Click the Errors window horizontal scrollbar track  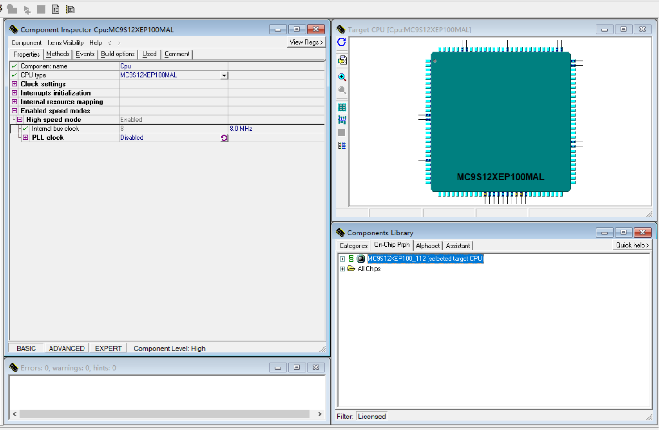click(164, 414)
